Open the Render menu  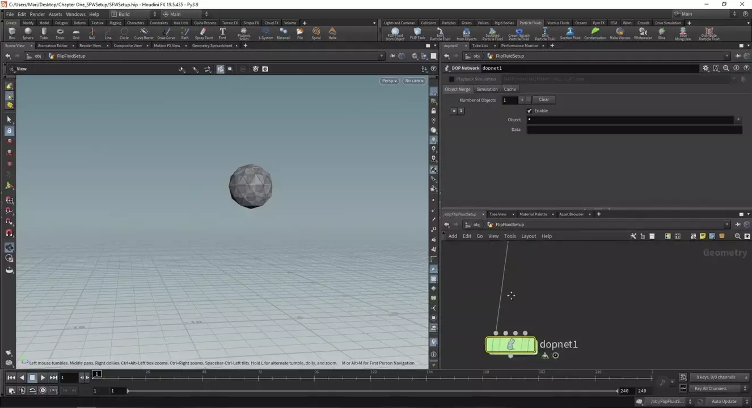click(x=37, y=14)
